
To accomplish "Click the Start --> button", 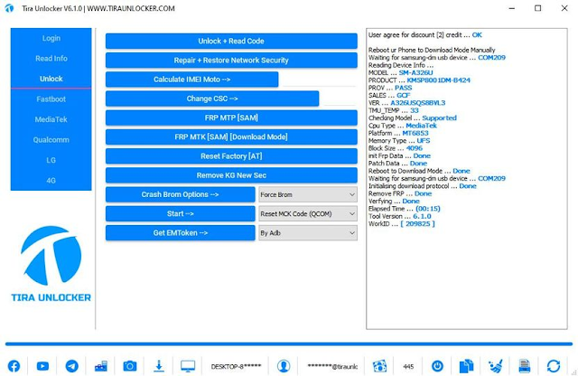I will pyautogui.click(x=180, y=213).
